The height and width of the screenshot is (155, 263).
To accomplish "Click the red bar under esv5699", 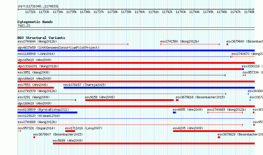I will tap(154, 143).
